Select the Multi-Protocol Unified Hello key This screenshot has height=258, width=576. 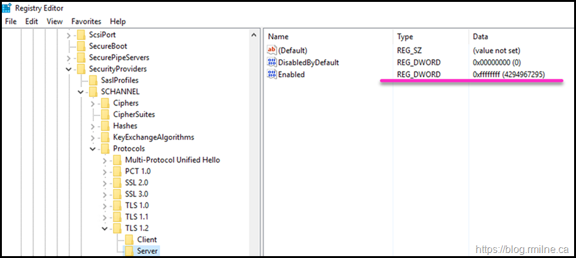pyautogui.click(x=172, y=160)
